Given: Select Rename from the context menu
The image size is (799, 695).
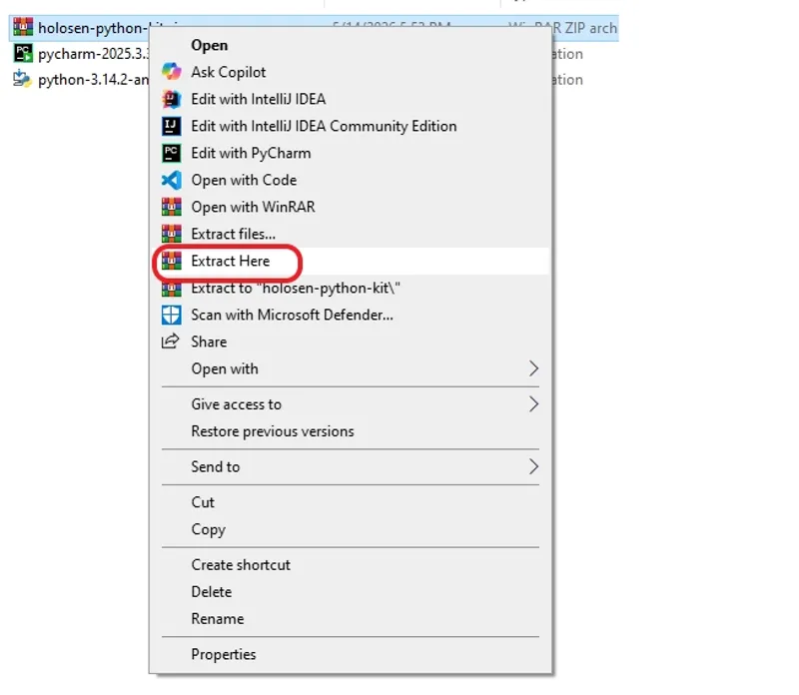Looking at the screenshot, I should tap(351, 618).
